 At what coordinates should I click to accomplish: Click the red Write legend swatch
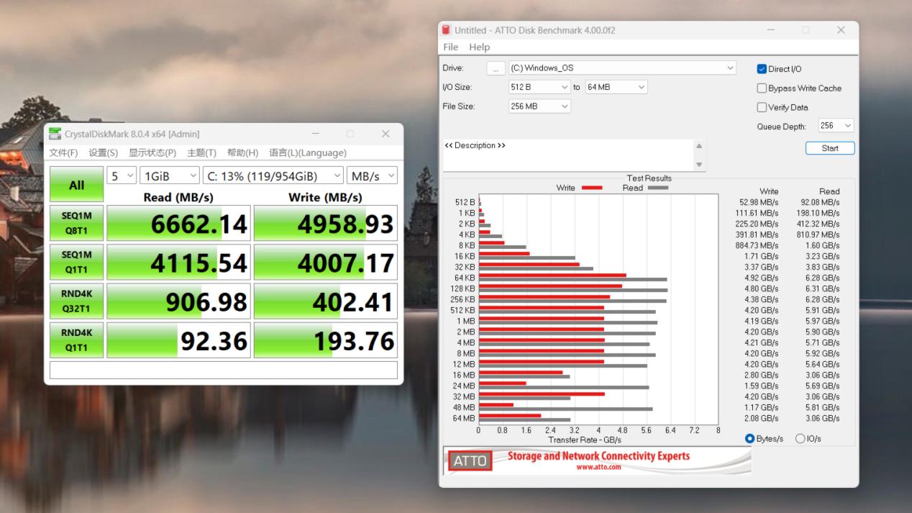click(x=591, y=188)
